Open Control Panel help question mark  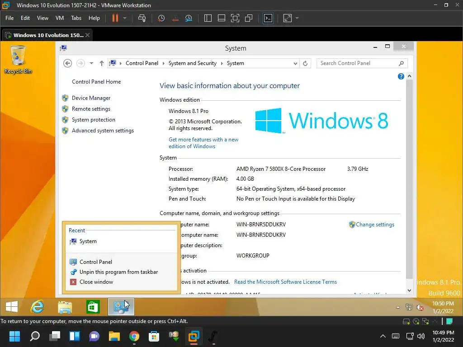point(401,76)
